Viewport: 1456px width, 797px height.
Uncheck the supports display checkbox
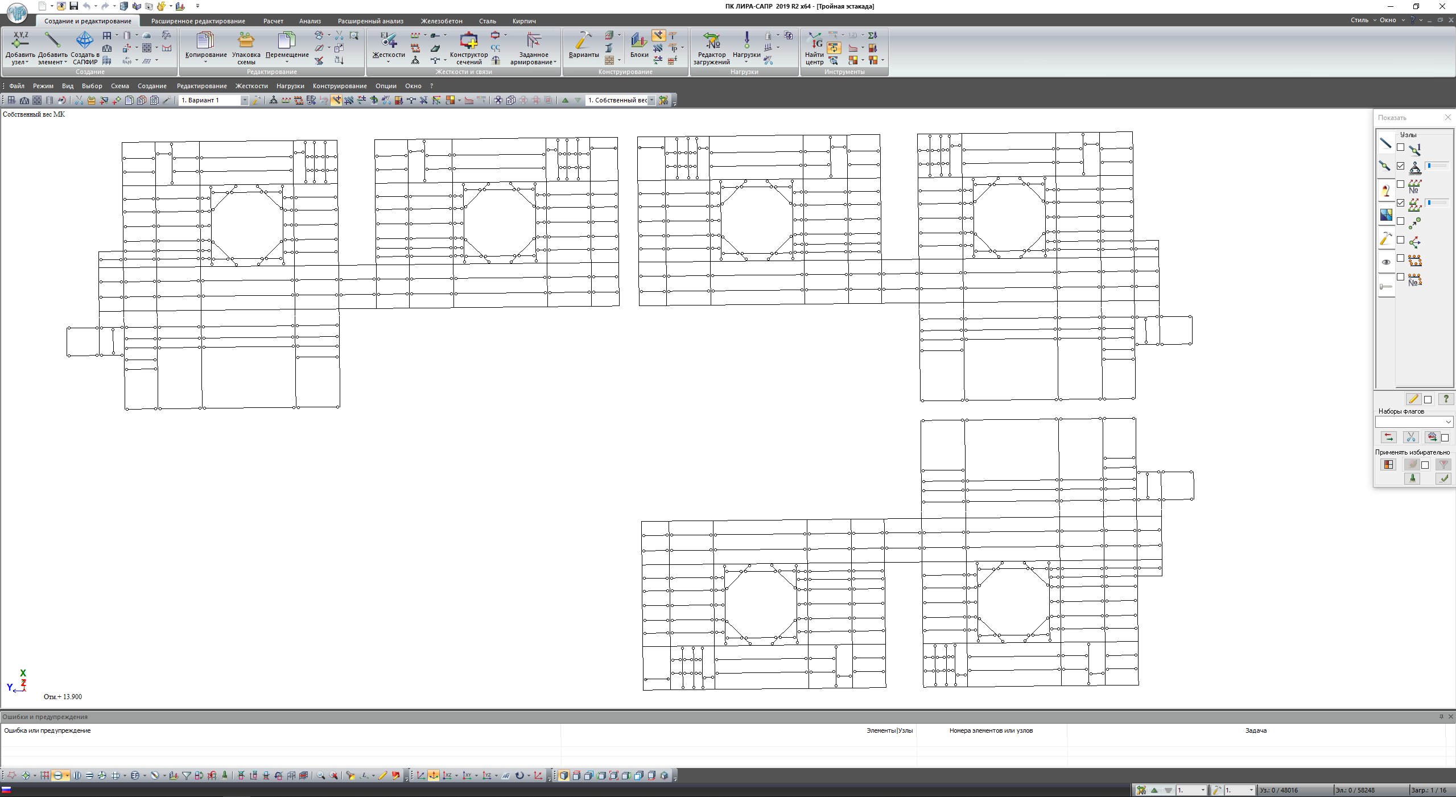(x=1401, y=166)
